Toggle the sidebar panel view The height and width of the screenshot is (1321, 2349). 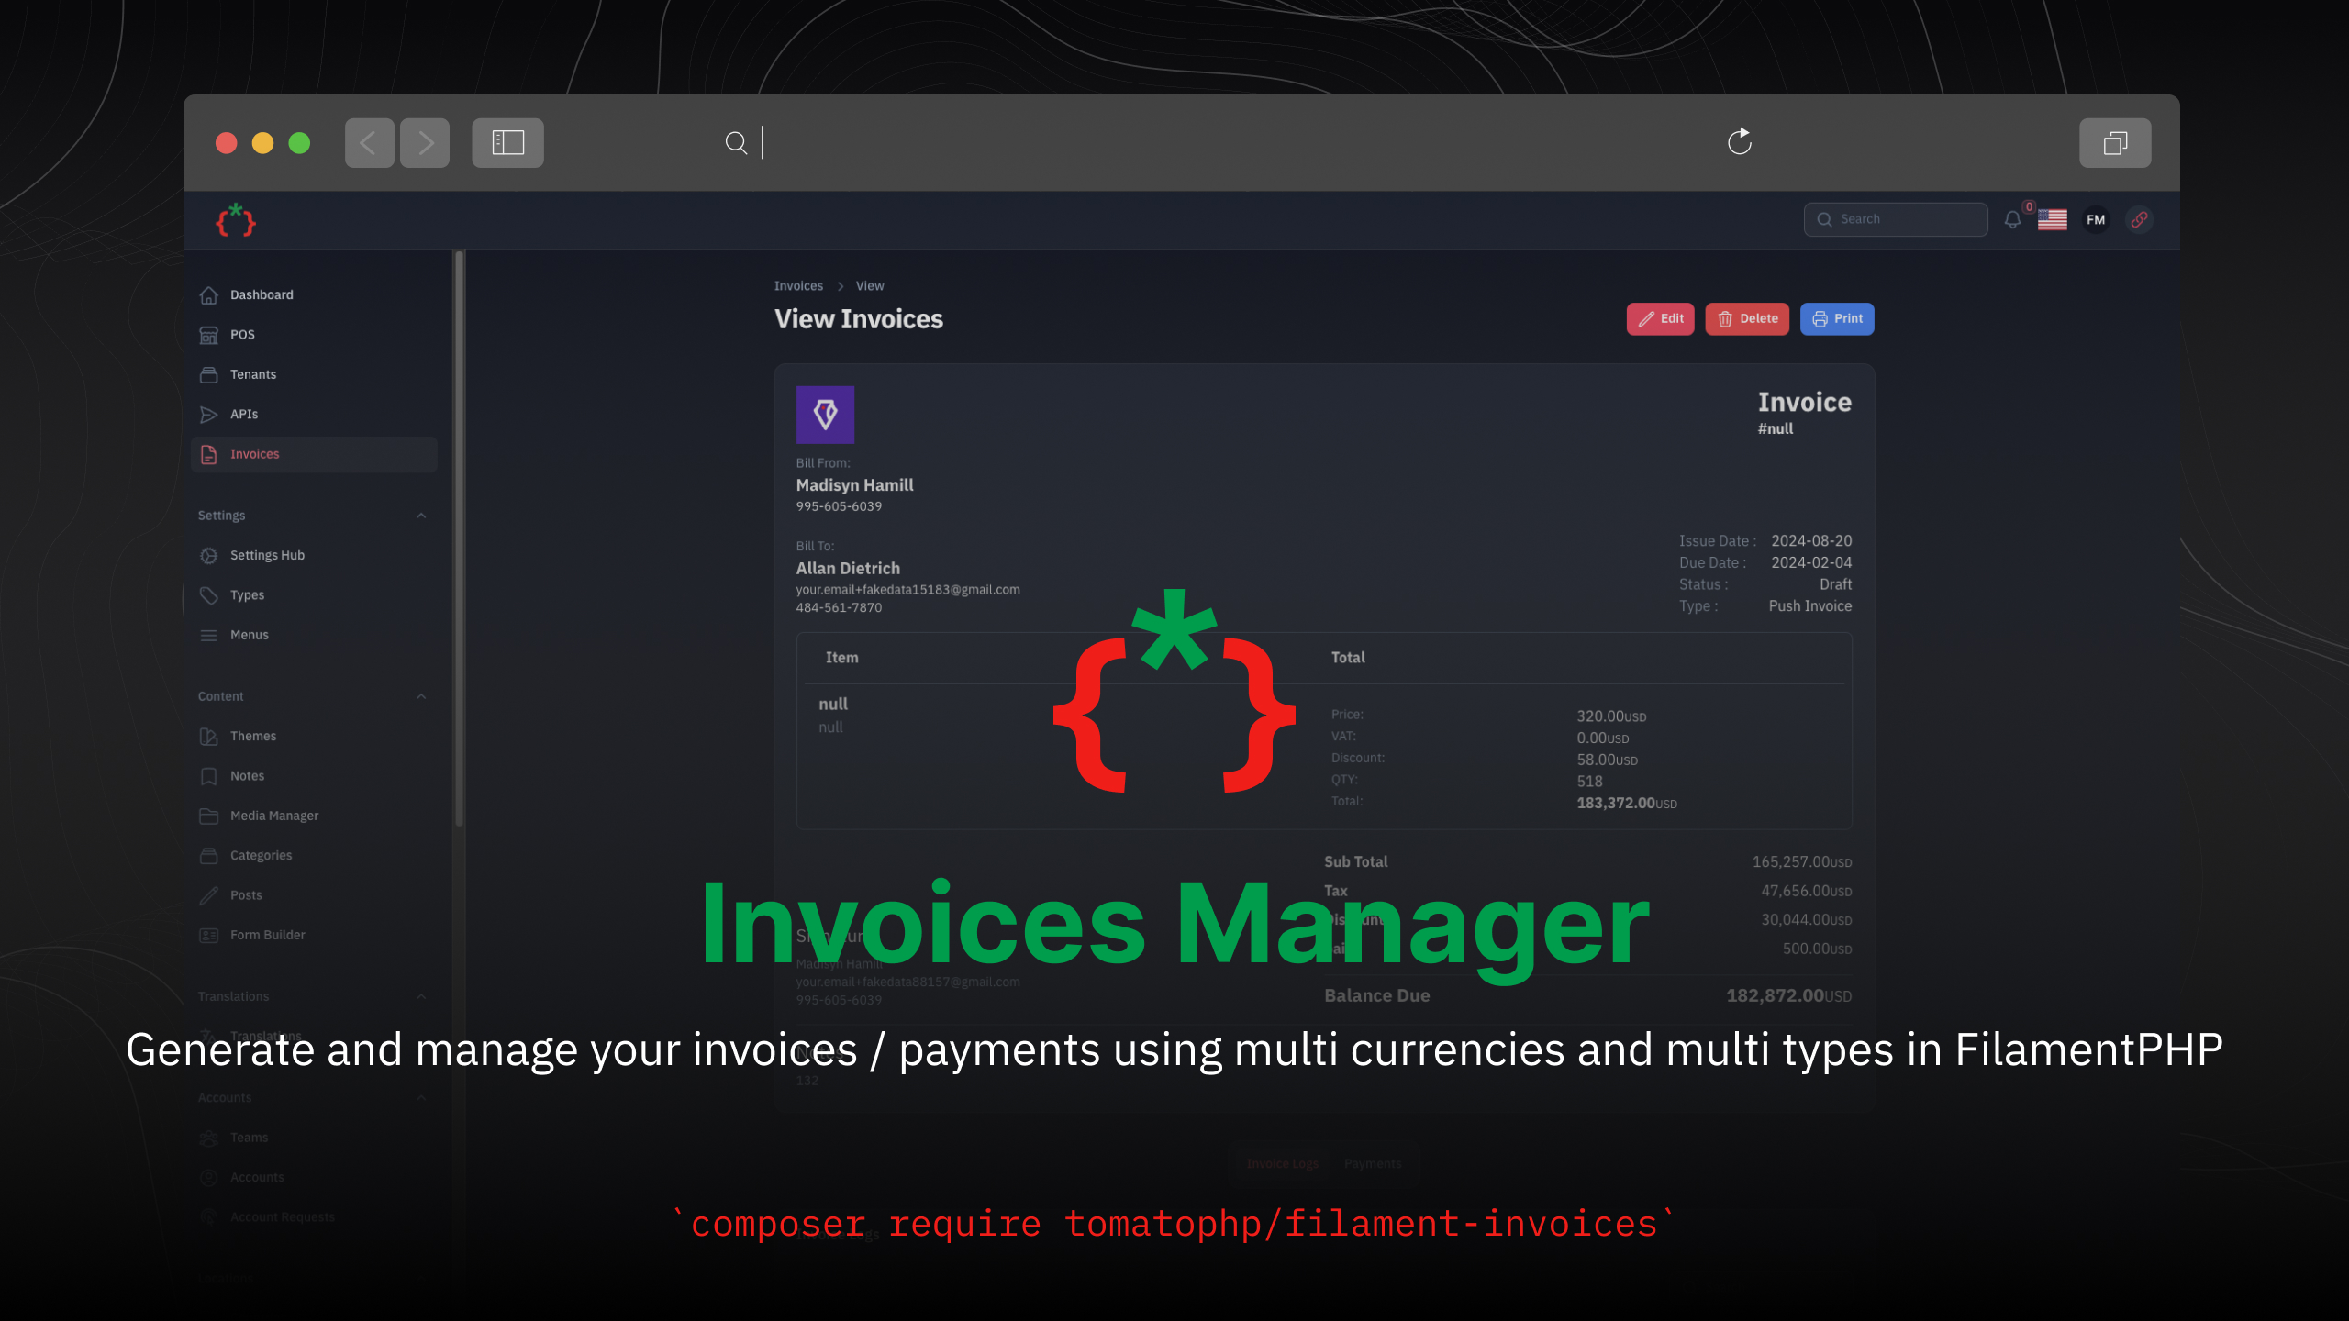pos(507,142)
